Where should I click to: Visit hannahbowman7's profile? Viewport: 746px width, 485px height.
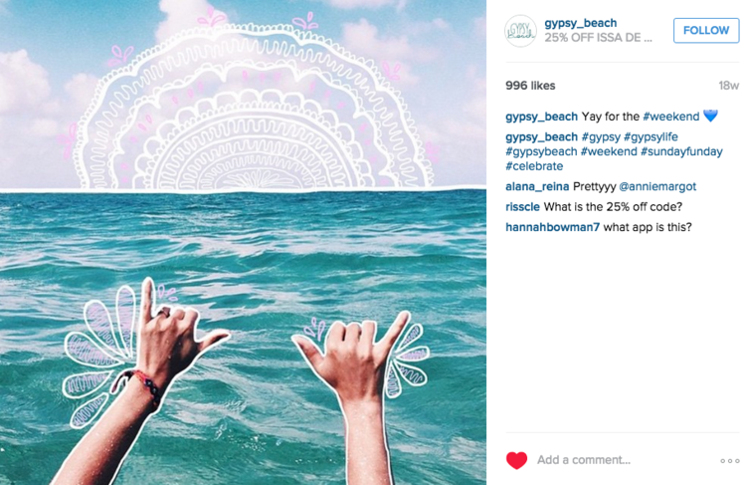click(552, 227)
